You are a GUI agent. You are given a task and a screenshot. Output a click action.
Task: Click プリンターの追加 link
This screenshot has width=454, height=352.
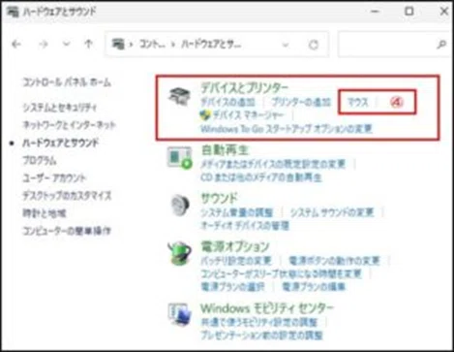(301, 103)
